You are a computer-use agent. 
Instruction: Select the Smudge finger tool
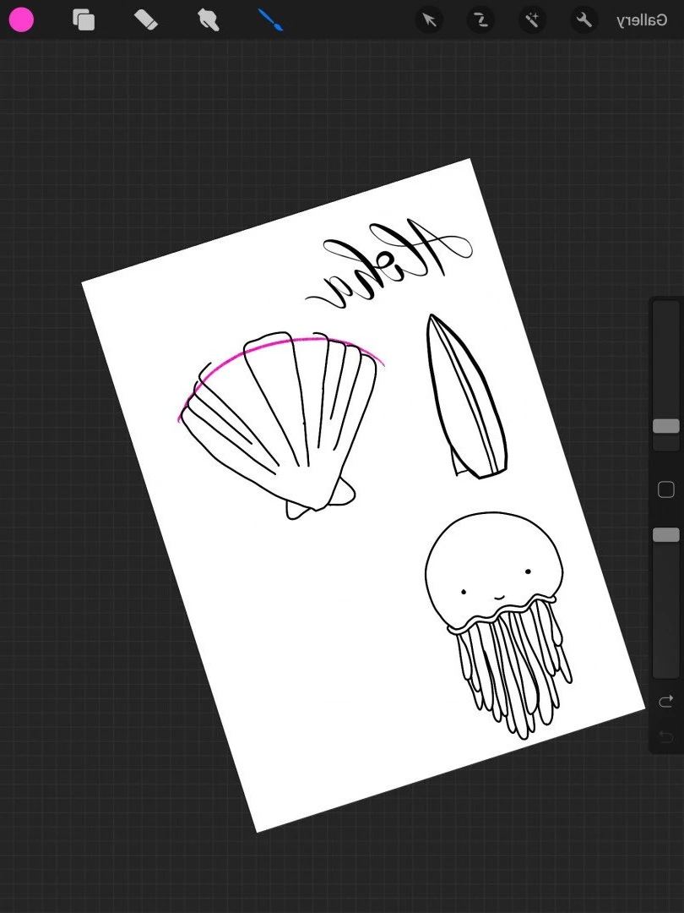[209, 19]
